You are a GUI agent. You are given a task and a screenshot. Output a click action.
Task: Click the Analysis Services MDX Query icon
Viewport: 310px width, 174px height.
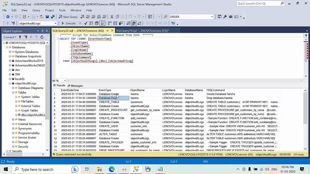[88, 17]
